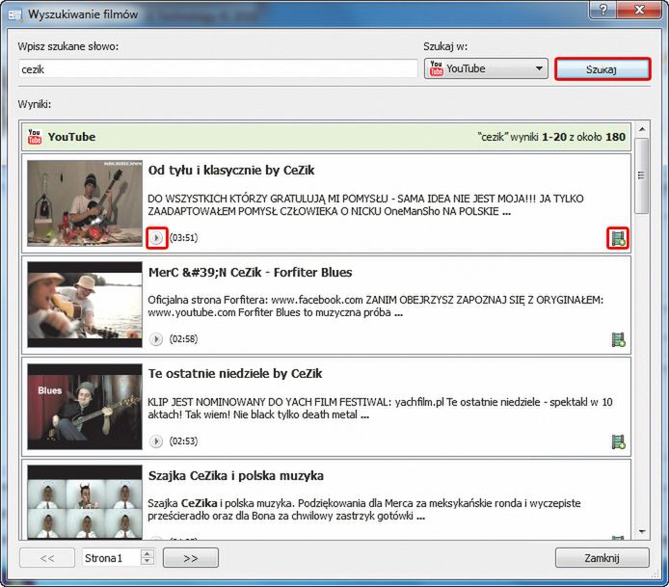Viewport: 669px width, 587px height.
Task: Close the Wyszukiwanie filmów window
Action: [x=639, y=10]
